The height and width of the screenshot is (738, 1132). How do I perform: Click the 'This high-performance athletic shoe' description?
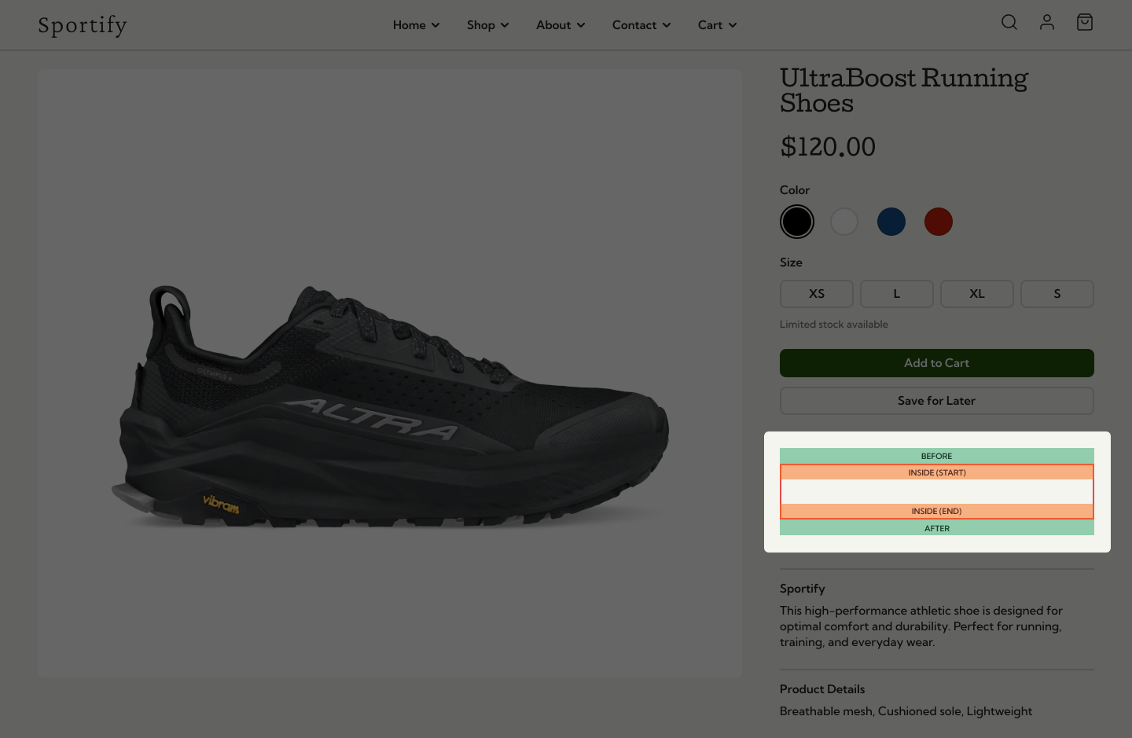(921, 626)
